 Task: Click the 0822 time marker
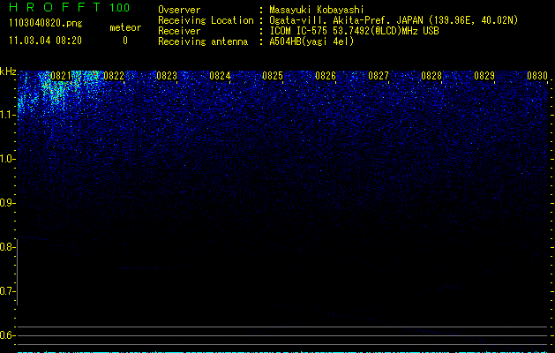tap(114, 76)
